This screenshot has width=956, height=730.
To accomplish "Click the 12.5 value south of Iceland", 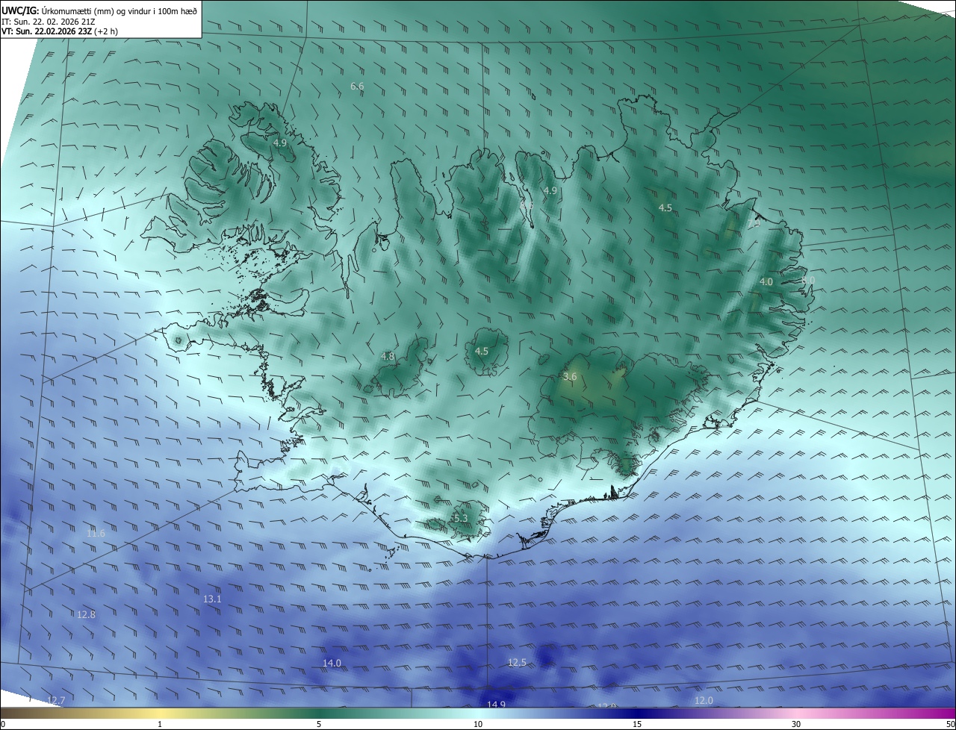I will coord(517,662).
